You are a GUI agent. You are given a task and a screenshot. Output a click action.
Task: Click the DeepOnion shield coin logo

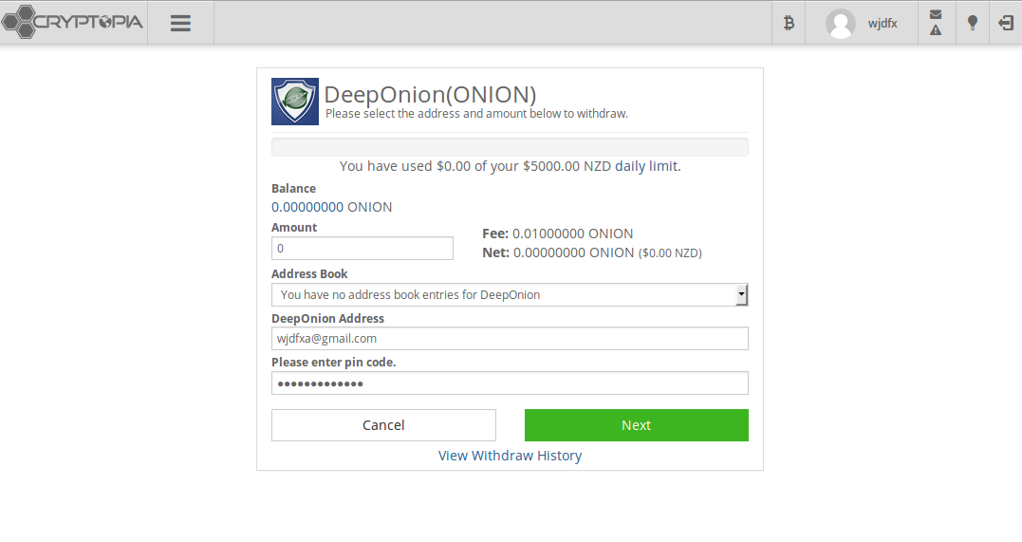(x=295, y=102)
